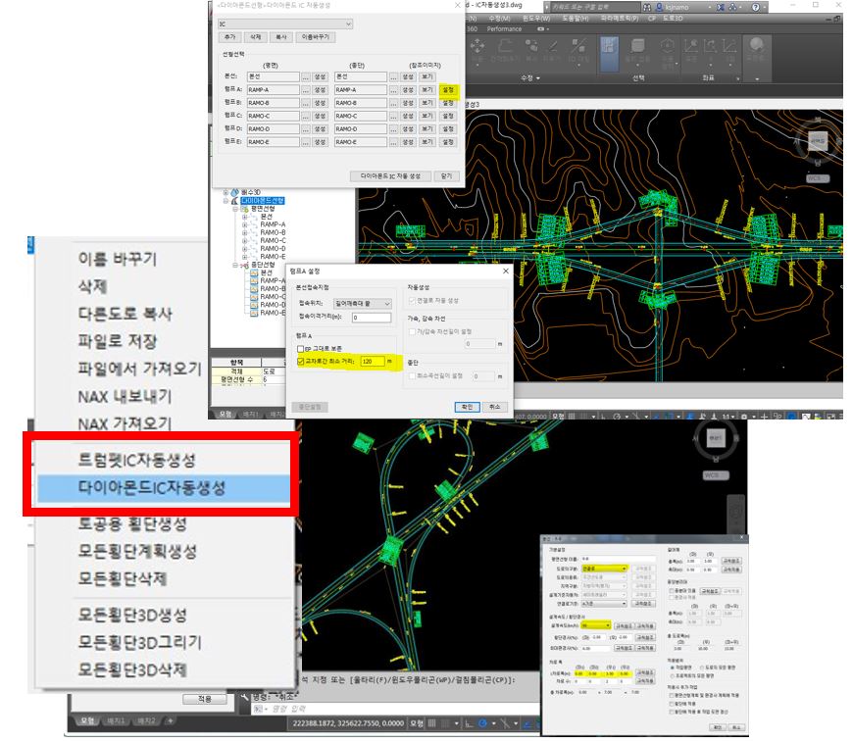Screen dimensions: 853x741
Task: Click the 종단선형 본선 profile icon
Action: pos(254,272)
